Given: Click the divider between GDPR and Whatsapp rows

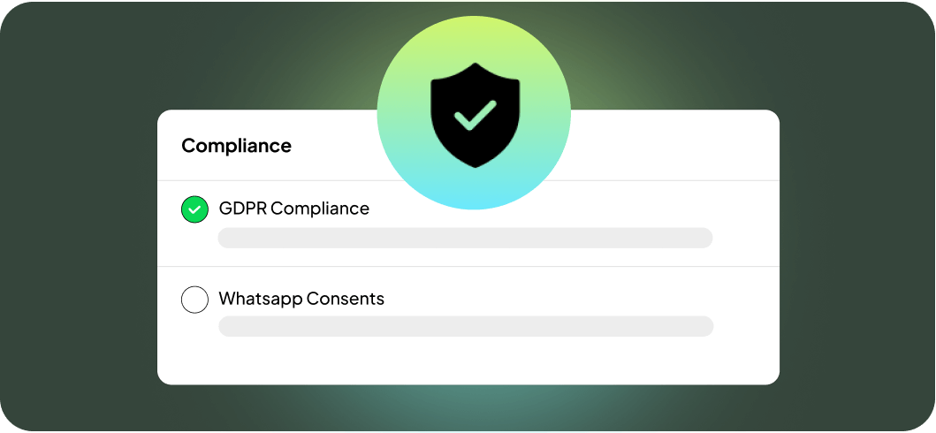Looking at the screenshot, I should point(468,266).
